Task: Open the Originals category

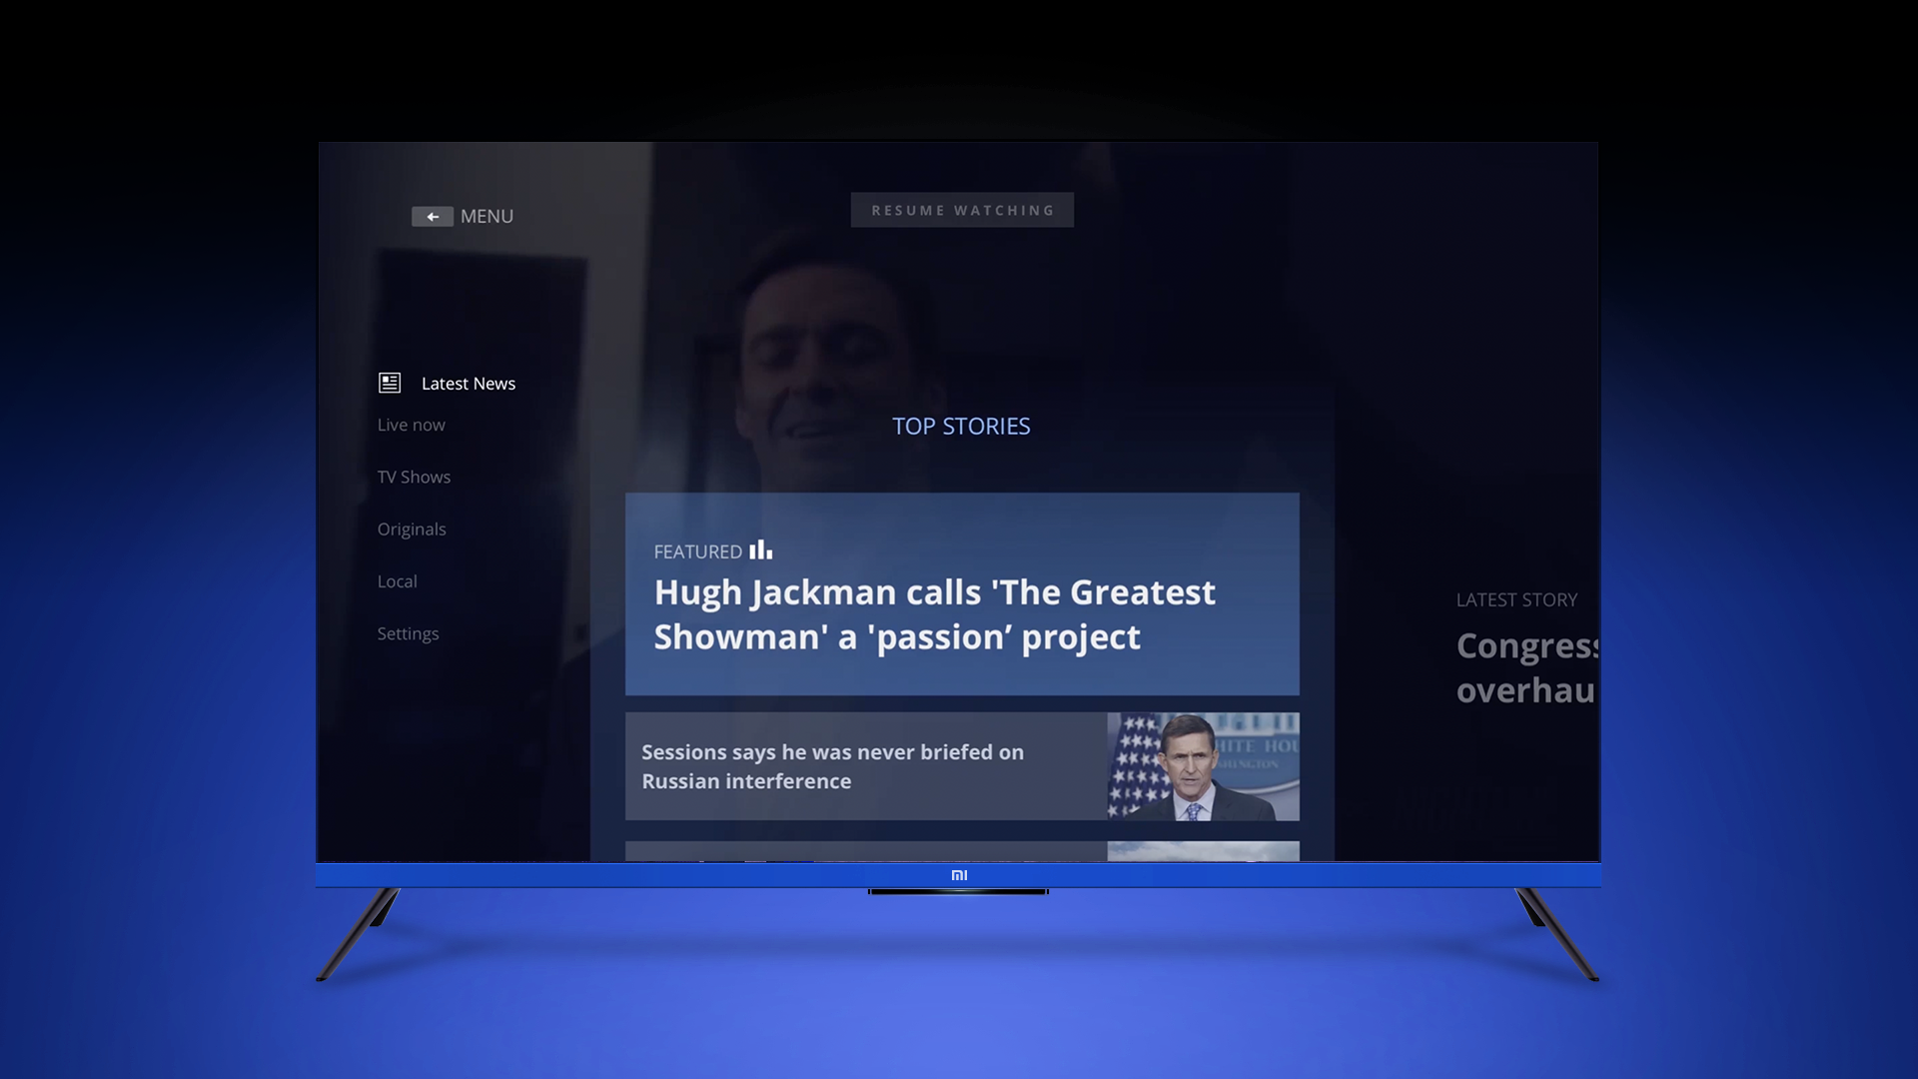Action: 412,530
